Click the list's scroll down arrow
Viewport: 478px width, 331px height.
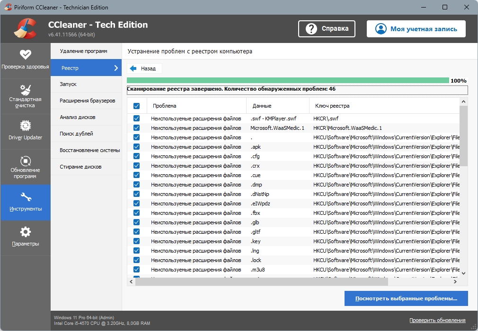pyautogui.click(x=463, y=273)
